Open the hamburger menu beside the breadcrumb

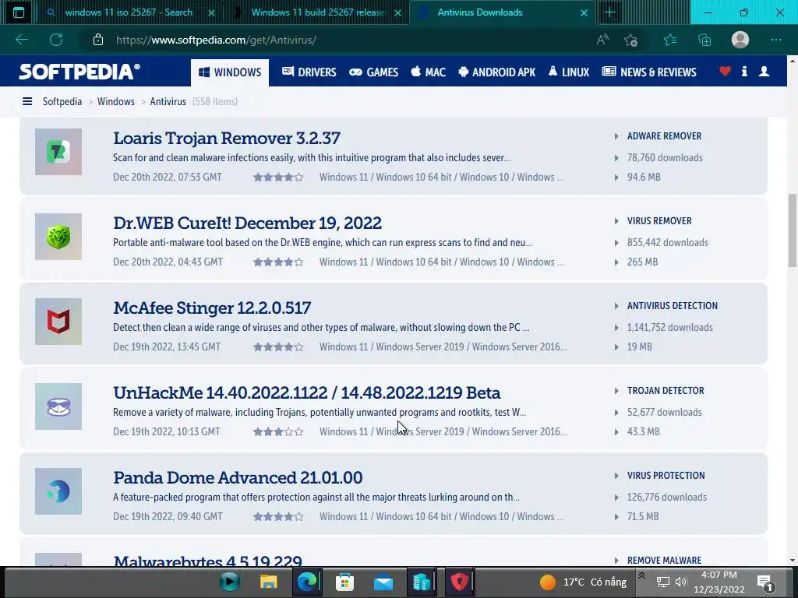coord(27,102)
